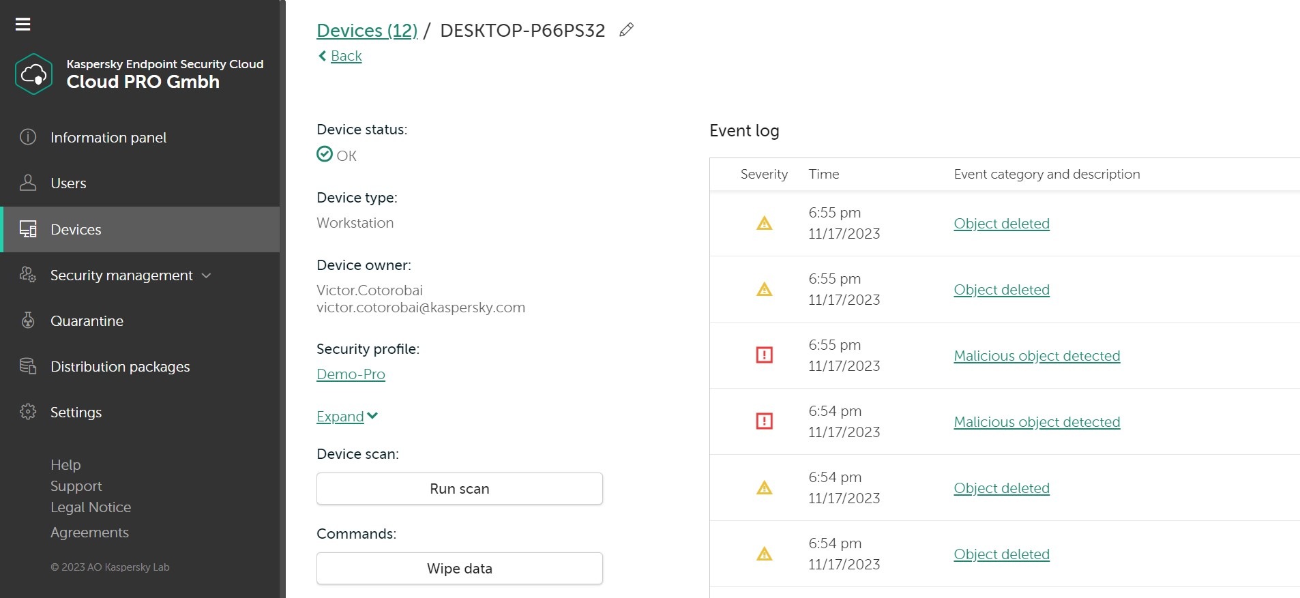Open the Devices menu item
1300x598 pixels.
point(76,230)
